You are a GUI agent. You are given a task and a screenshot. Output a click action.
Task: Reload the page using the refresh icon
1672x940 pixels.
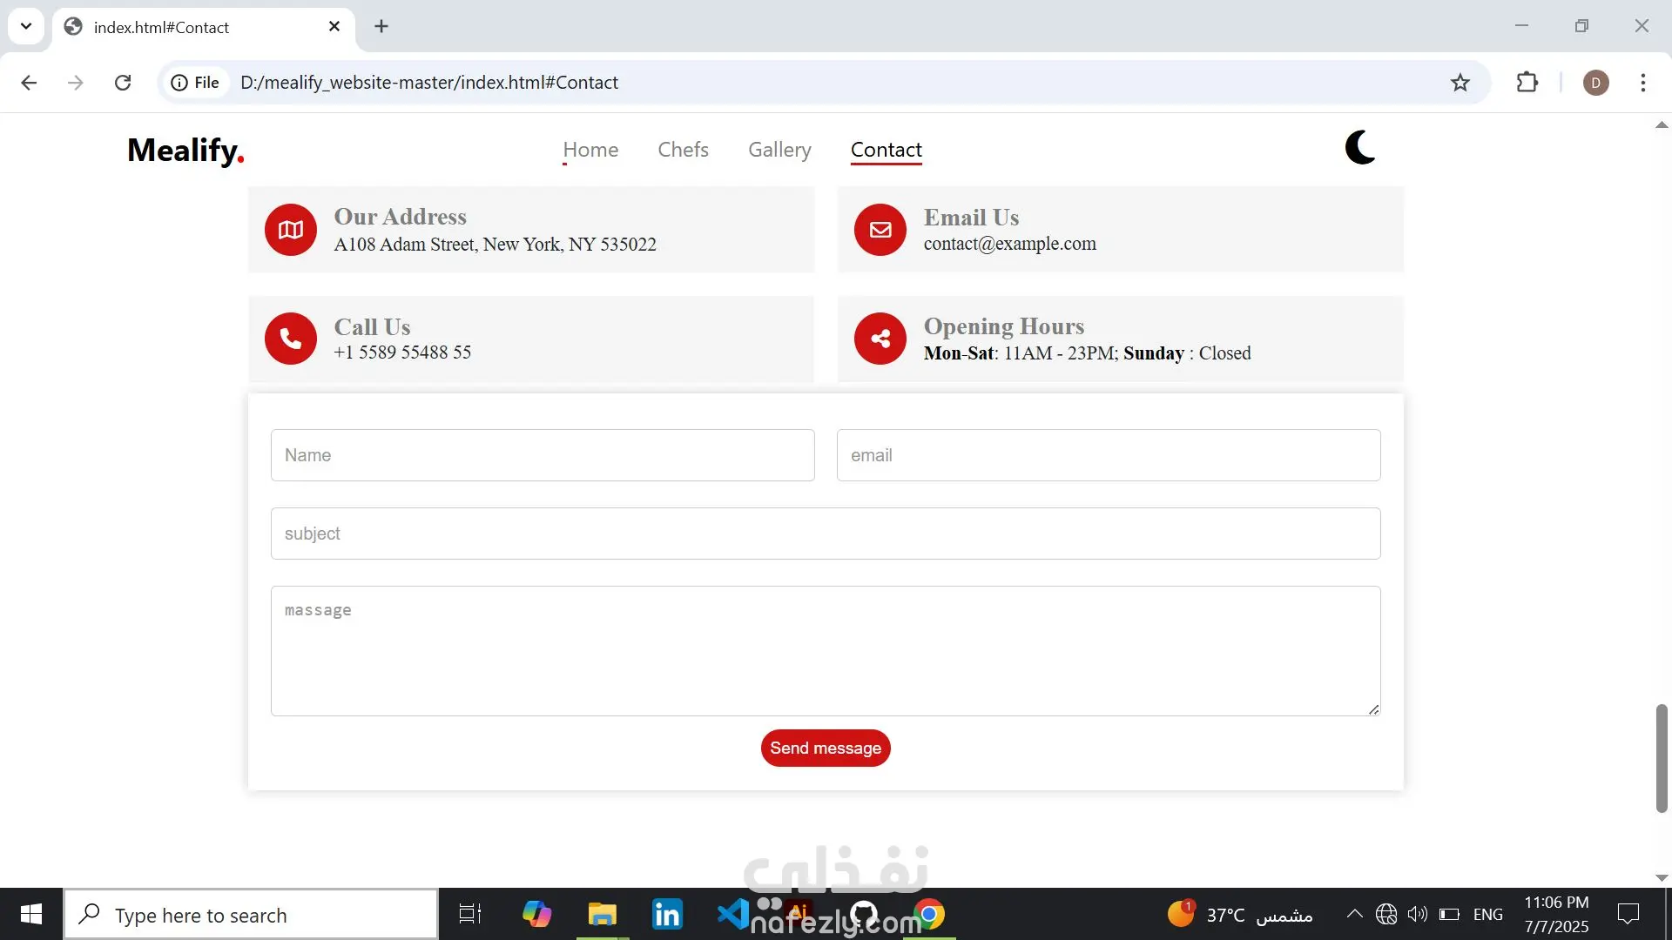pyautogui.click(x=123, y=83)
